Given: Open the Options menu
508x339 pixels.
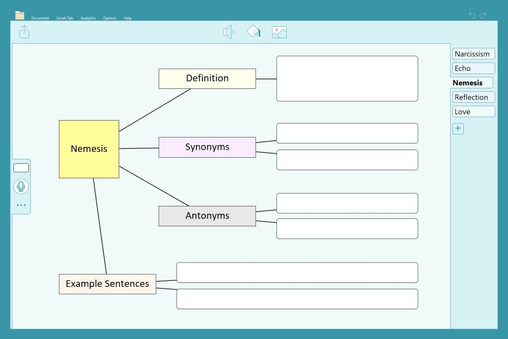Looking at the screenshot, I should tap(110, 18).
